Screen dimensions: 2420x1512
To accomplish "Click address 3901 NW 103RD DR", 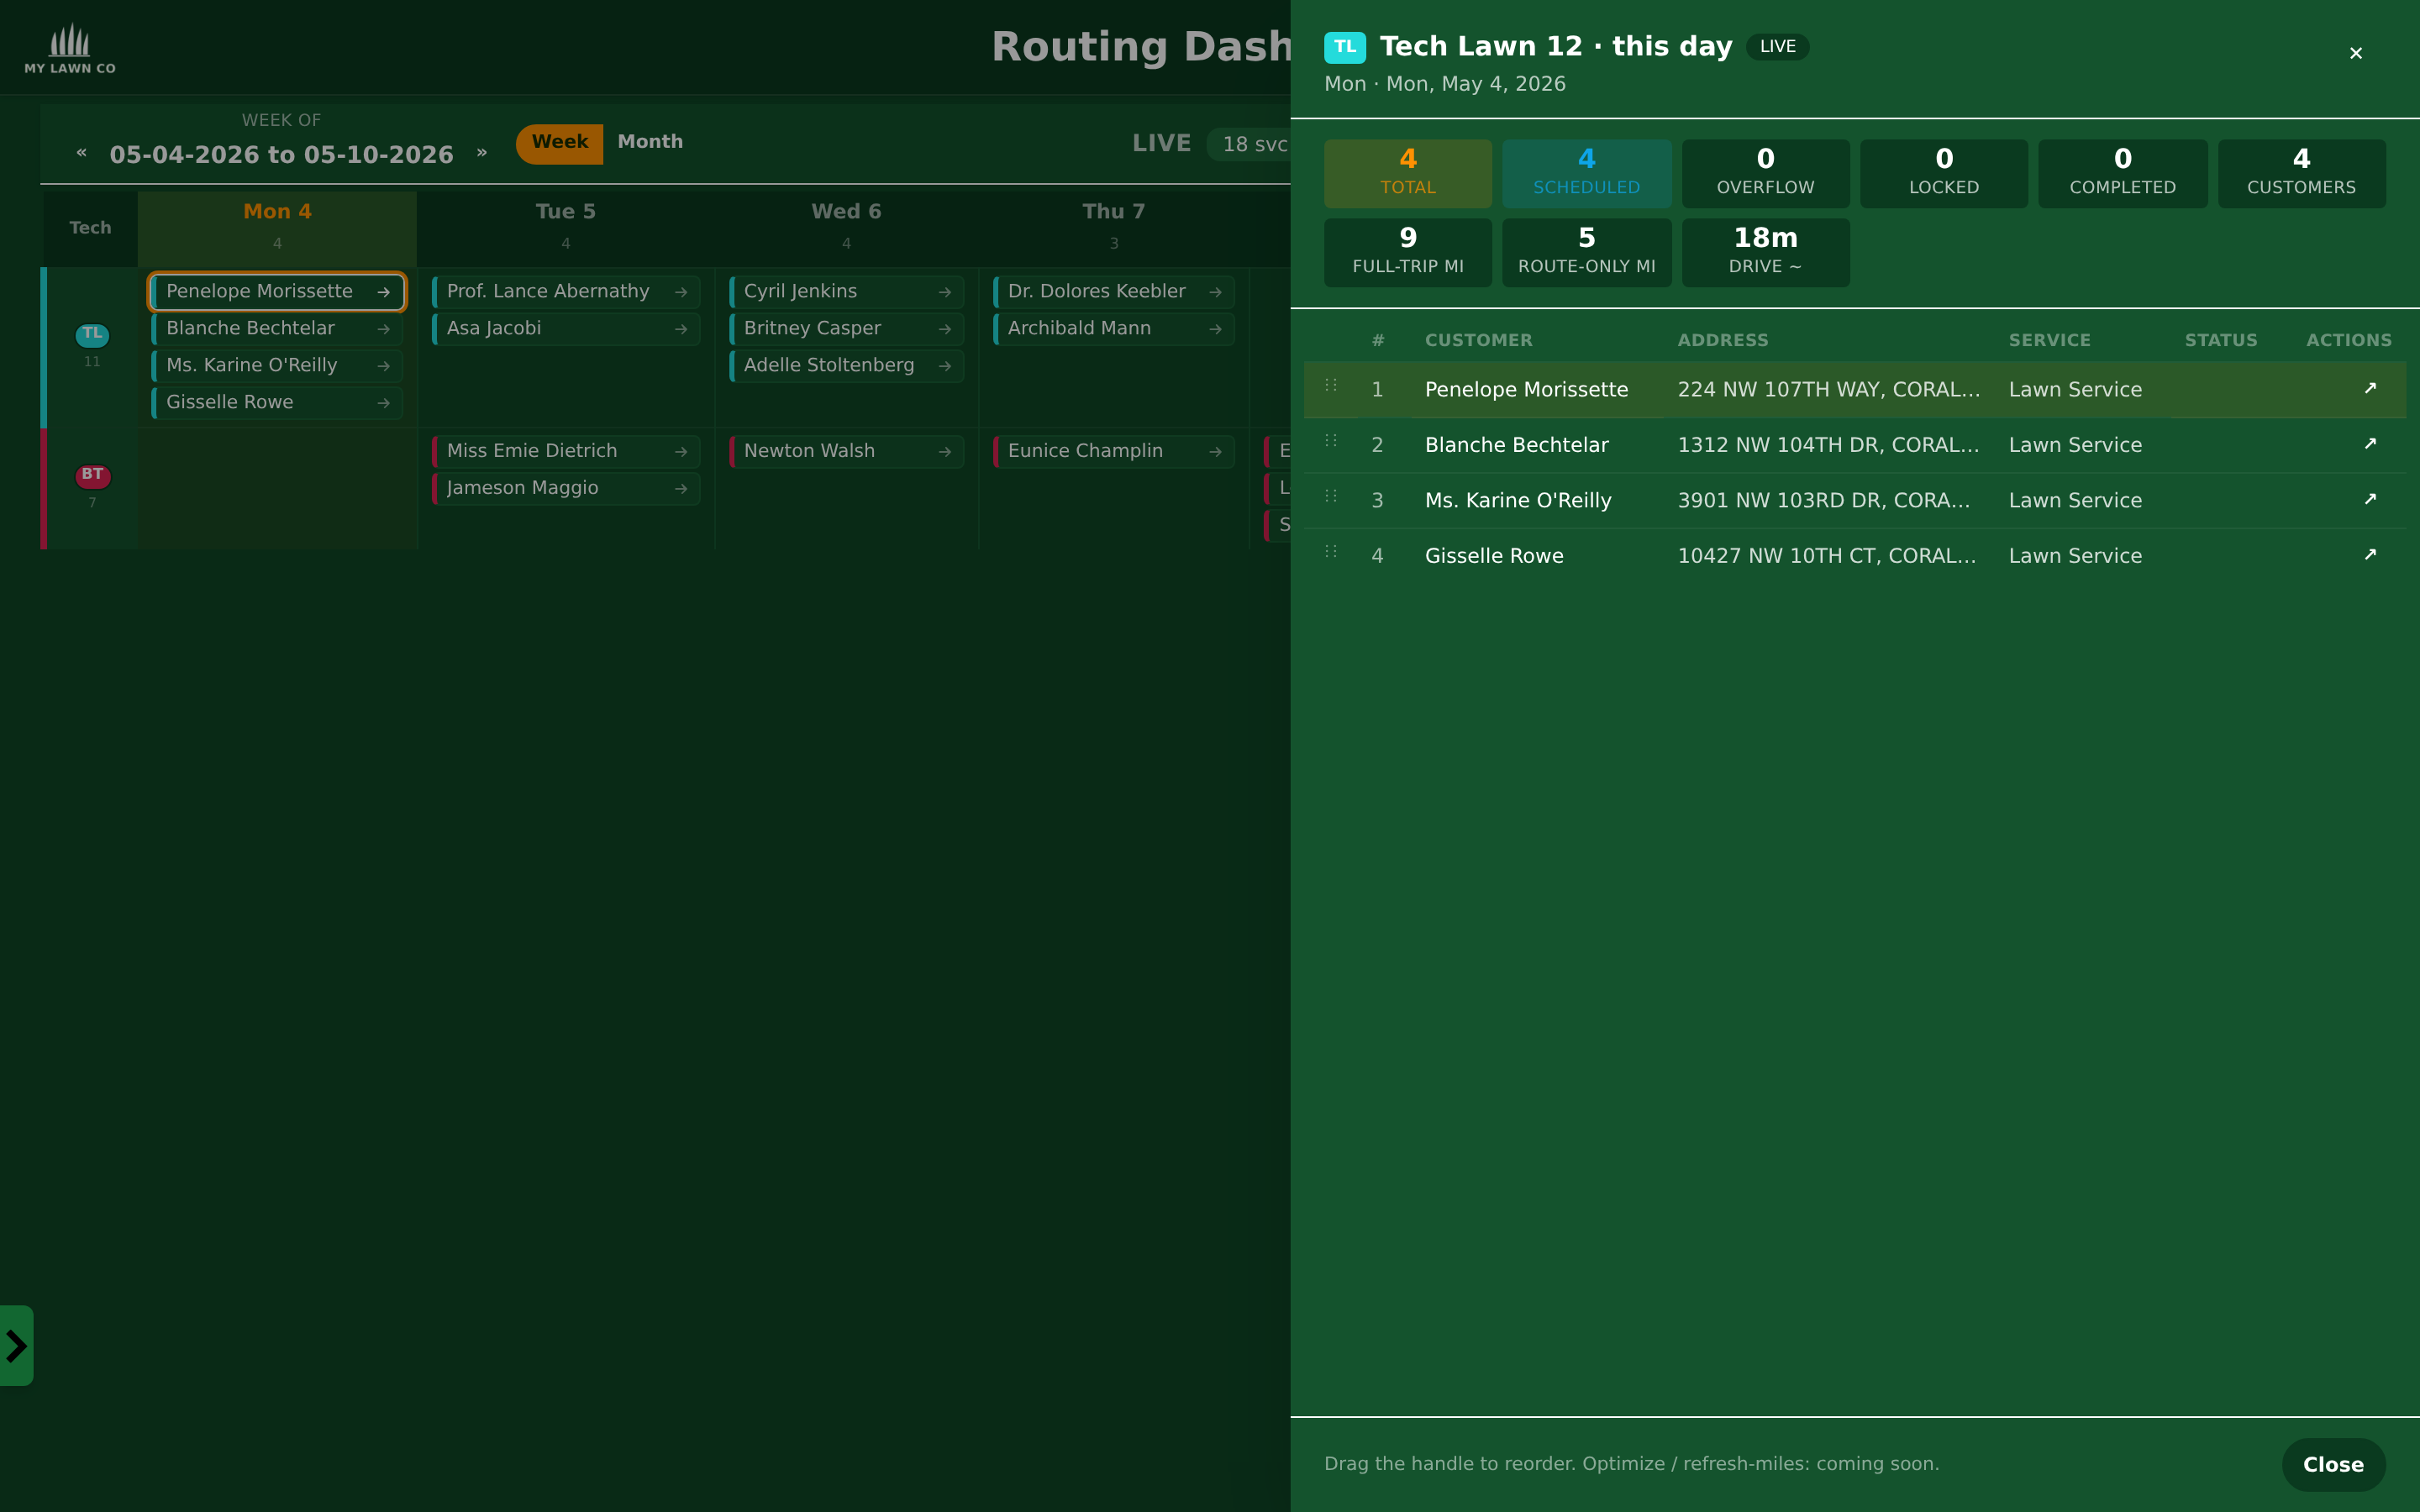I will point(1824,501).
